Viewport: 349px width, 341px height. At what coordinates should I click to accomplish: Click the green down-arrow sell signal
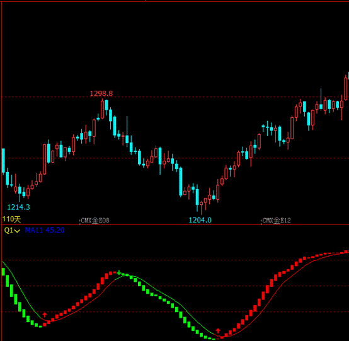(119, 273)
